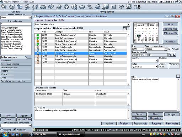Click the printer icon in main toolbar
This screenshot has width=182, height=137.
point(59,7)
